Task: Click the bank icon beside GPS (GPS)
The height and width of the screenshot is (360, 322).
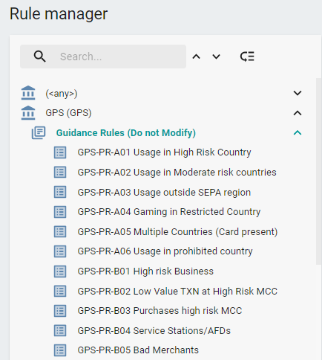Action: (x=28, y=113)
